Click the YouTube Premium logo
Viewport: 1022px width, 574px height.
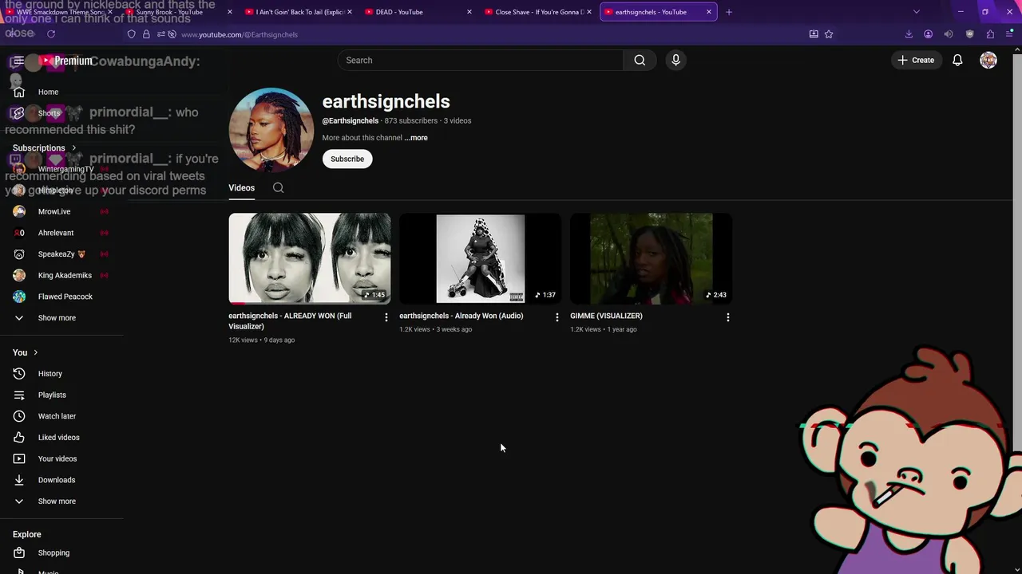point(65,61)
